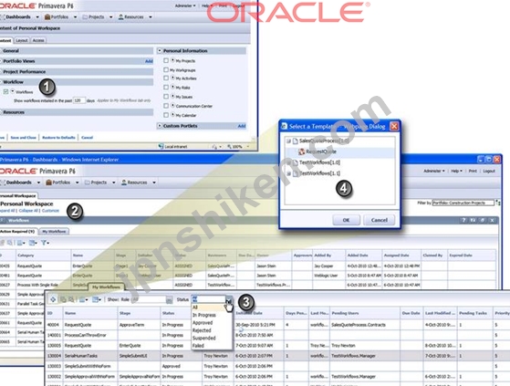510x386 pixels.
Task: Open My Workflows tab in Dashboards window
Action: pyautogui.click(x=54, y=232)
